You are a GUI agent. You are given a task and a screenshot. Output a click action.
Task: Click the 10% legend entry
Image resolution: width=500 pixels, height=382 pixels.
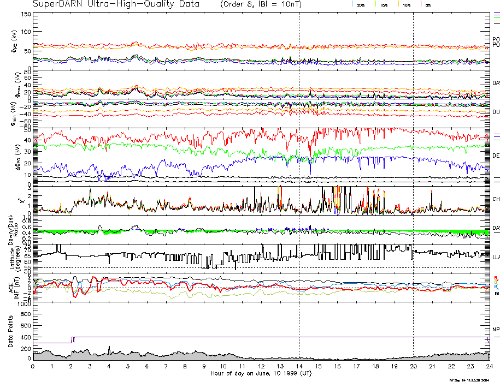pos(406,4)
